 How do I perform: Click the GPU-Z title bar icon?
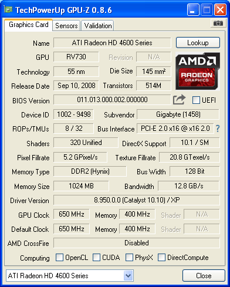8,9
